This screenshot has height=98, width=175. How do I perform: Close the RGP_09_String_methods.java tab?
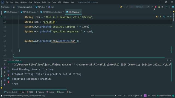point(63,12)
